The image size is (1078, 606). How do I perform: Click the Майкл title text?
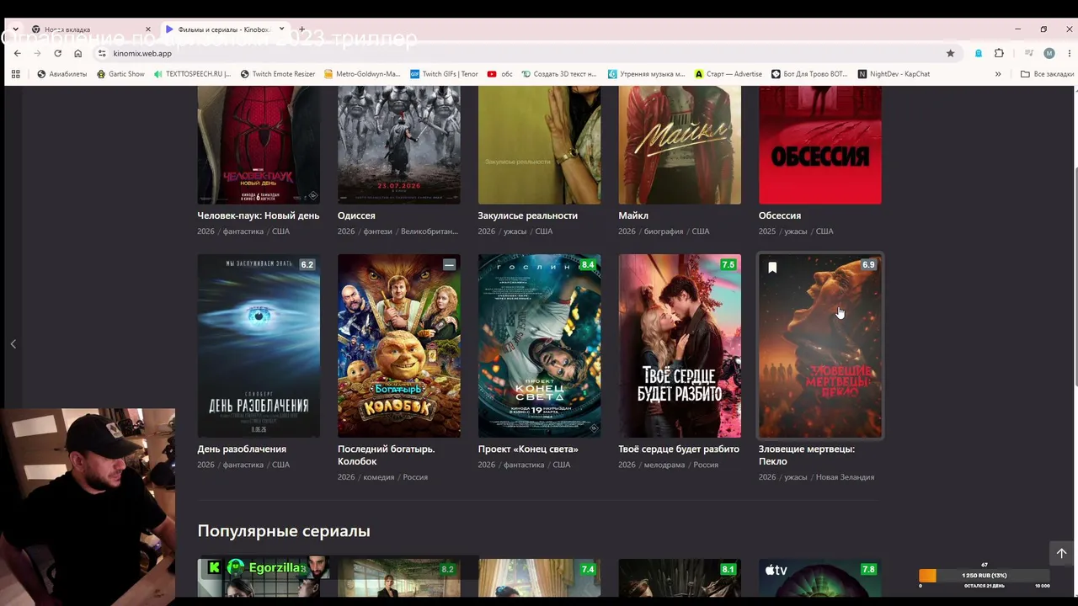tap(633, 215)
